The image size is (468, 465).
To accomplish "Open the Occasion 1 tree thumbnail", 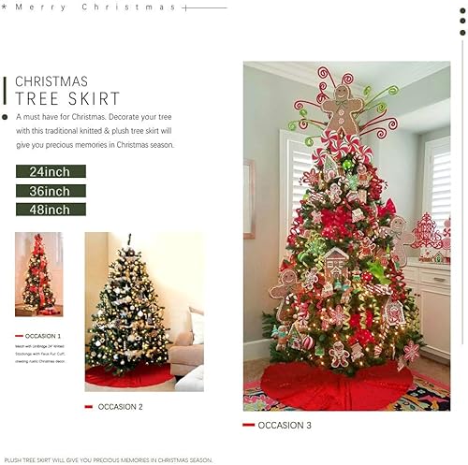I will 39,274.
